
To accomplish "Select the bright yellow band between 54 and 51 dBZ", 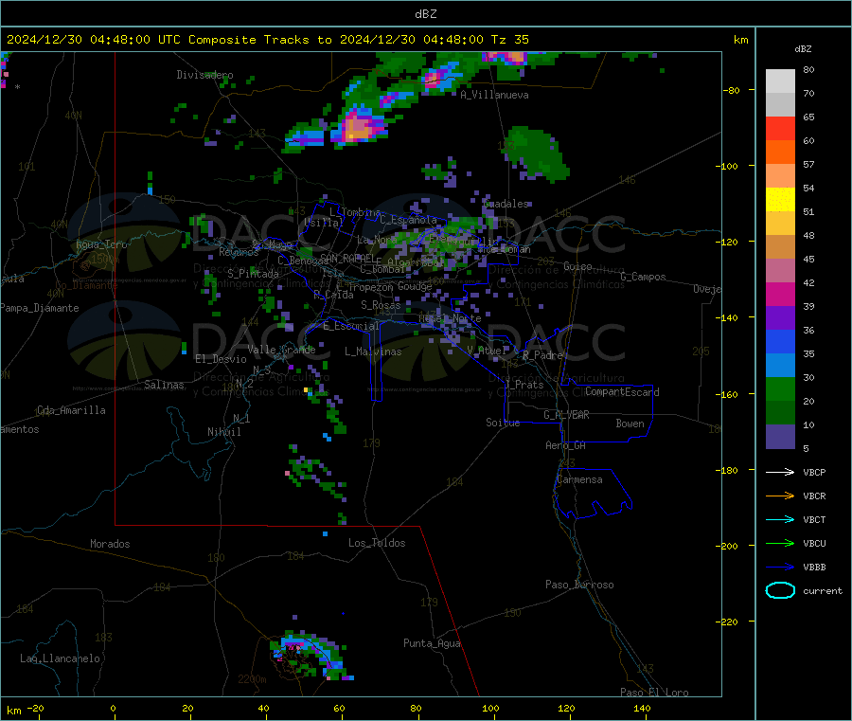I will [x=780, y=200].
